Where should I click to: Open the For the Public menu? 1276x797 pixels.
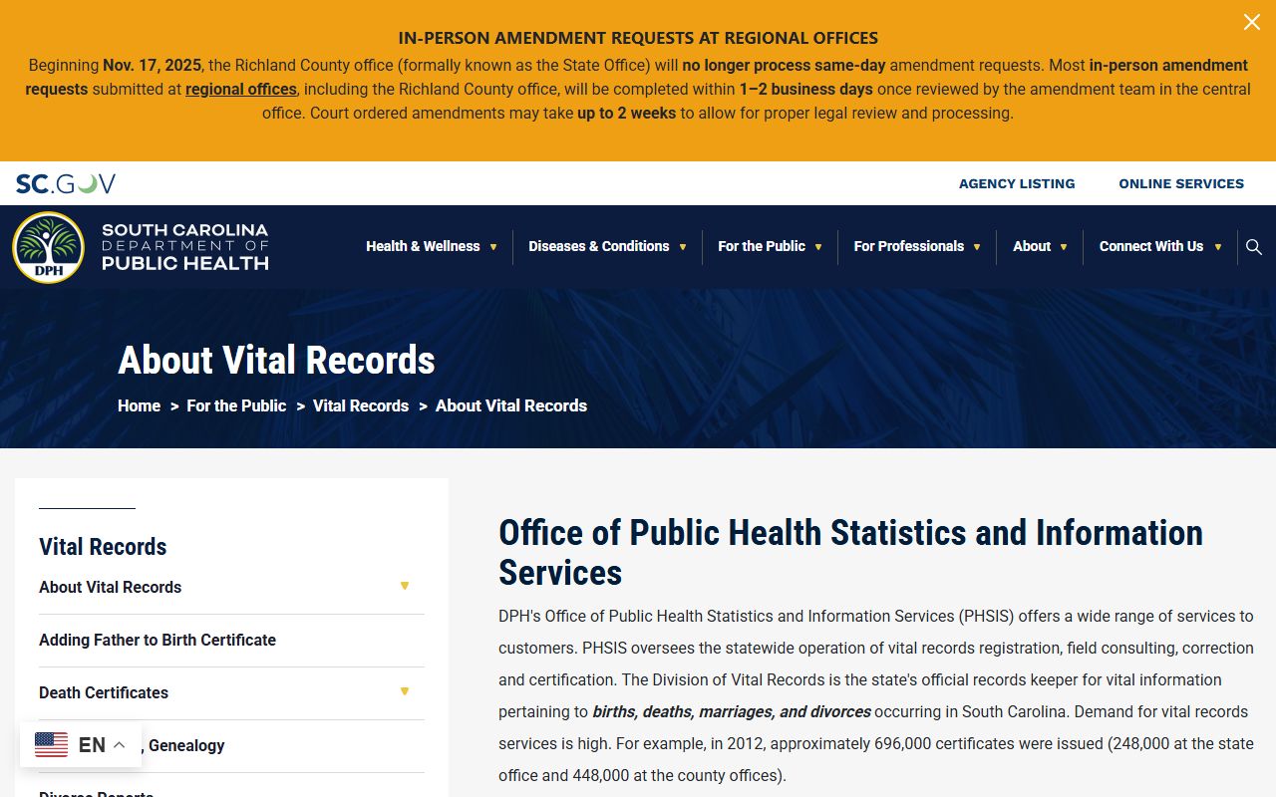(762, 246)
